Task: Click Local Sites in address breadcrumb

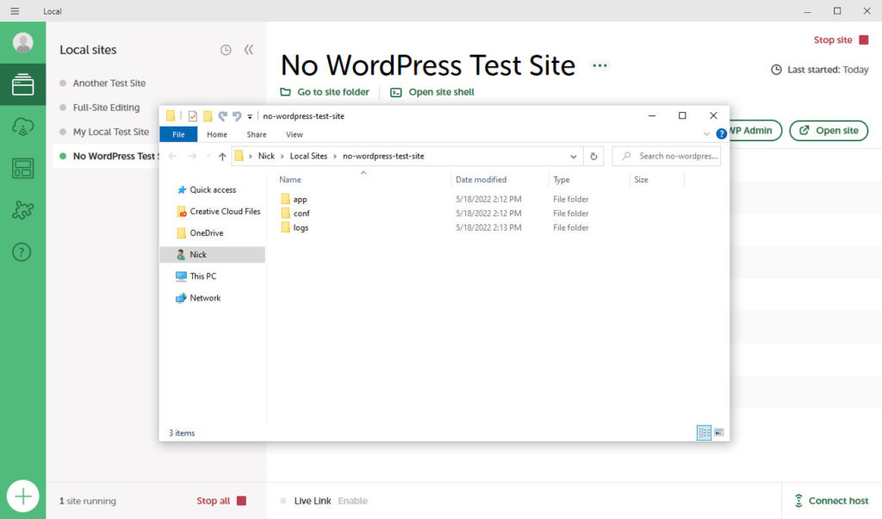Action: [308, 157]
